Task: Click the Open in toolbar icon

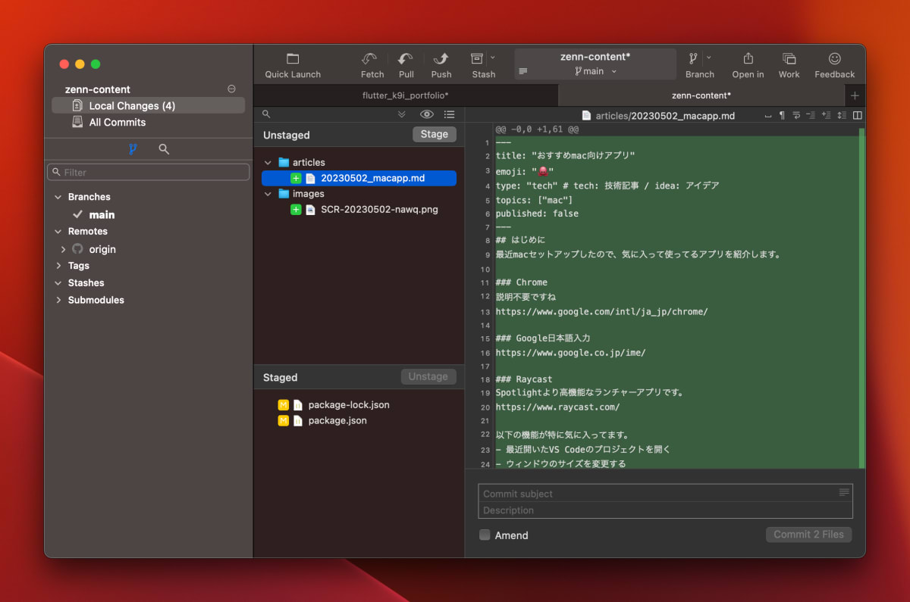Action: coord(748,58)
